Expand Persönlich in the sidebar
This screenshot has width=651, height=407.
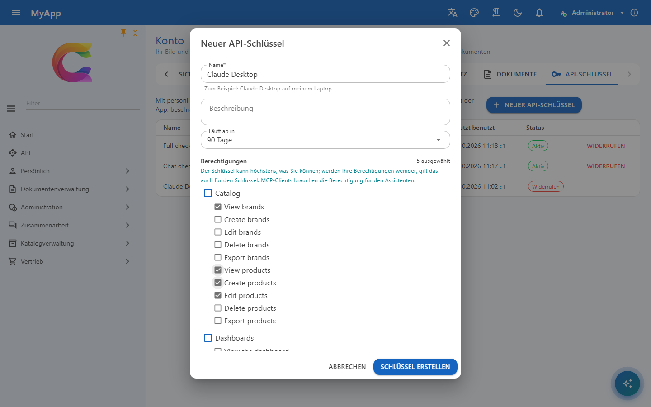coord(72,171)
